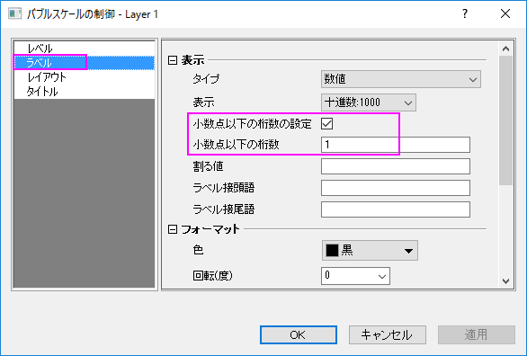Open the タイプ dropdown showing 数値

[x=401, y=79]
